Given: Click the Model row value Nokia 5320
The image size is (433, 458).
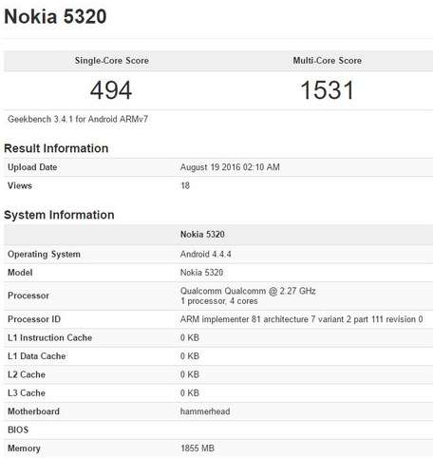Looking at the screenshot, I should 201,273.
